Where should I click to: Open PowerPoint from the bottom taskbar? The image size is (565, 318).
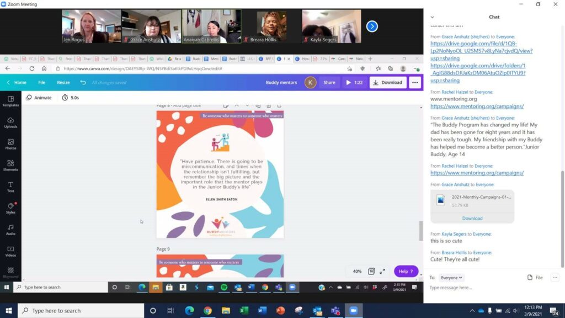point(280,310)
